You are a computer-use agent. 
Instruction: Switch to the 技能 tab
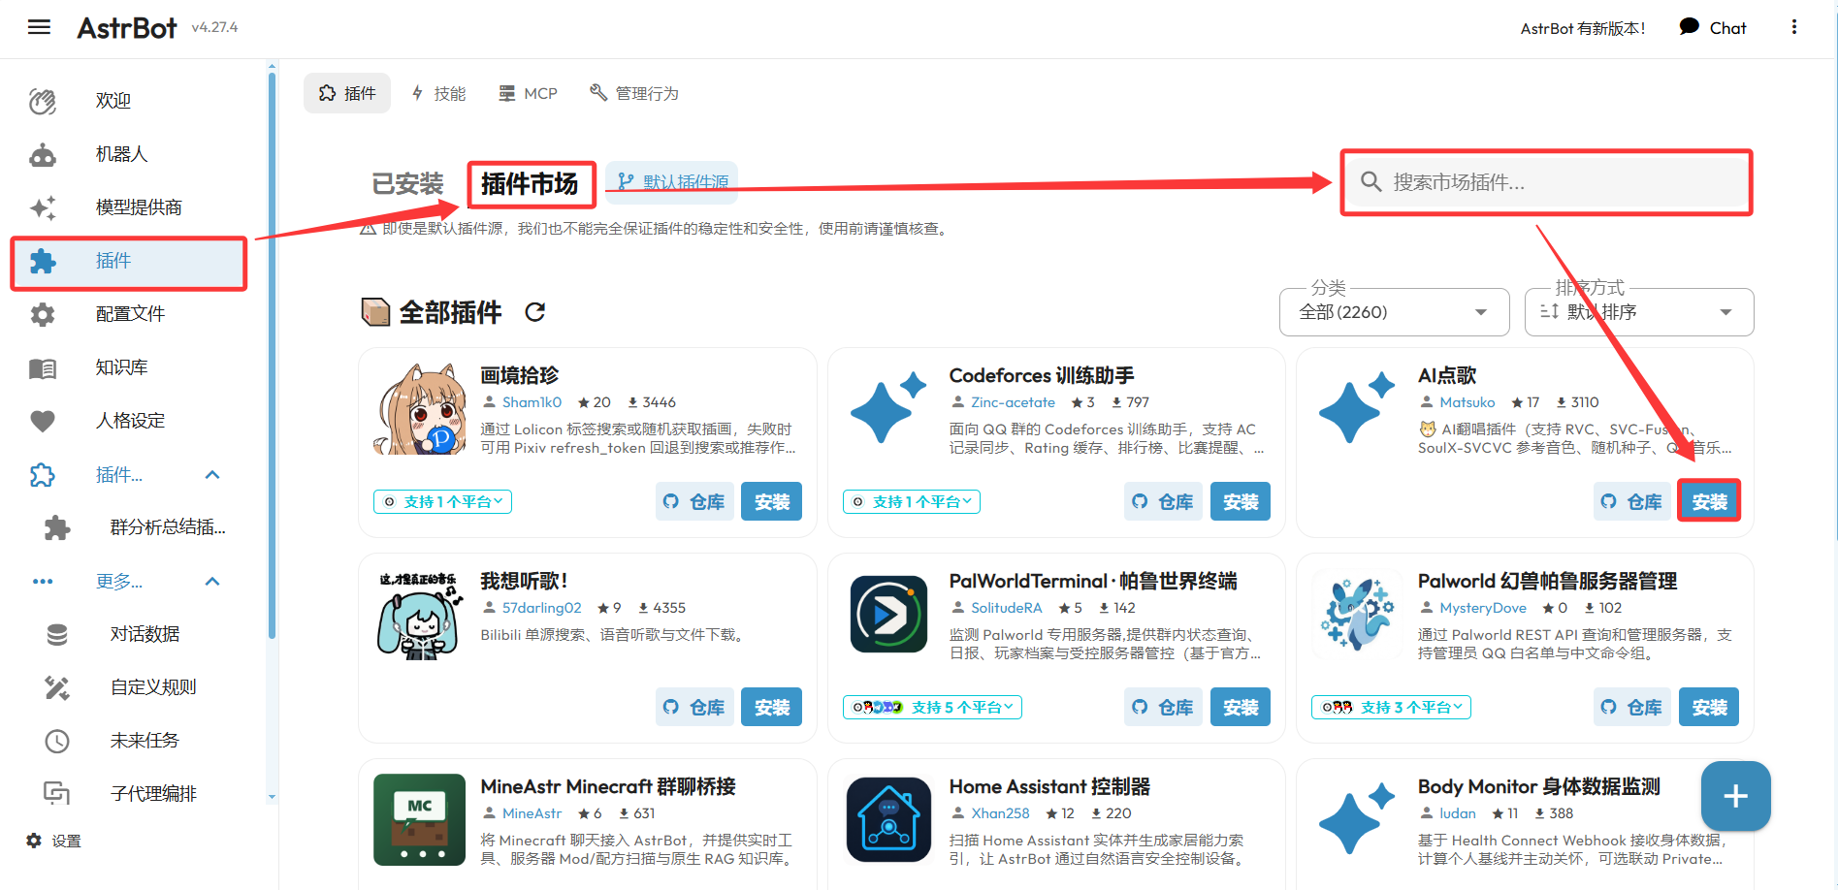(x=438, y=93)
